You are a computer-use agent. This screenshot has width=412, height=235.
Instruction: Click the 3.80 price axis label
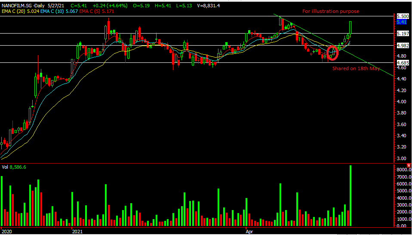pyautogui.click(x=402, y=113)
